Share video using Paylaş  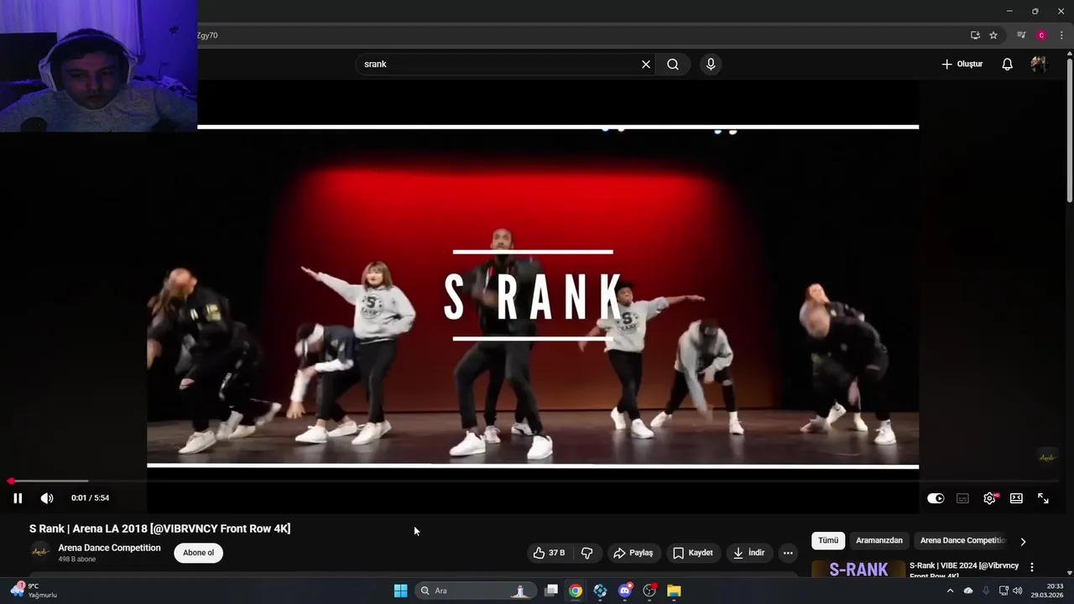[x=633, y=553]
